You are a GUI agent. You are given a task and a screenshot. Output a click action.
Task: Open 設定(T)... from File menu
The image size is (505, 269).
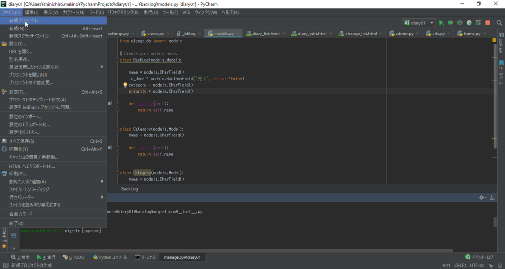pyautogui.click(x=53, y=92)
